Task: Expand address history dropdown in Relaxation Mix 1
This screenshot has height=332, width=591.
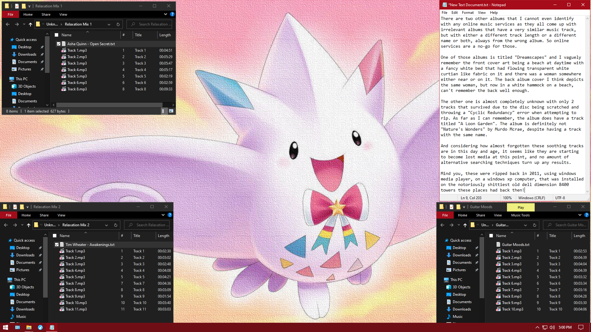Action: (109, 24)
